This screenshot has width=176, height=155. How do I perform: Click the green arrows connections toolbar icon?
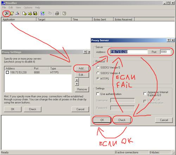tap(43, 13)
